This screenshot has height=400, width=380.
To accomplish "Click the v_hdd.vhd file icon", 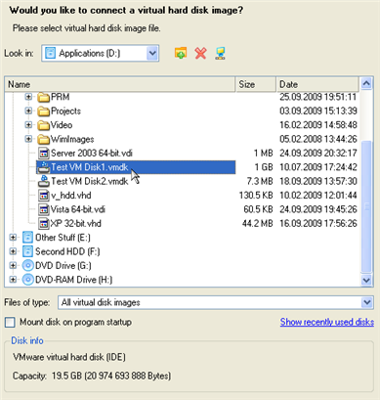I will coord(44,196).
